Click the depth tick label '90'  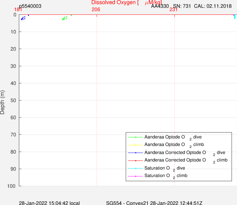(13, 169)
